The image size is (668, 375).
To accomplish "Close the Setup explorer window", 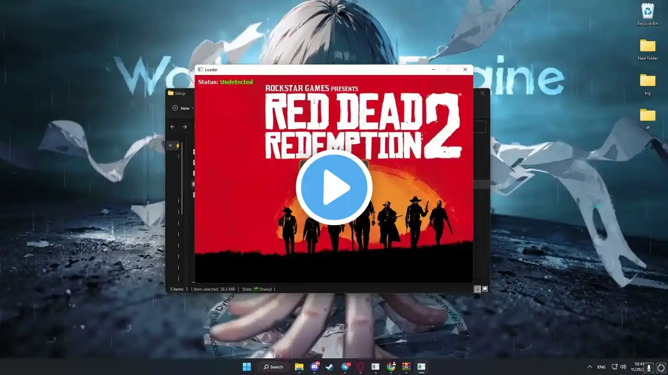I will (482, 93).
